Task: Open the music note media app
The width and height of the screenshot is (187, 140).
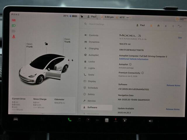Action: tap(79, 120)
